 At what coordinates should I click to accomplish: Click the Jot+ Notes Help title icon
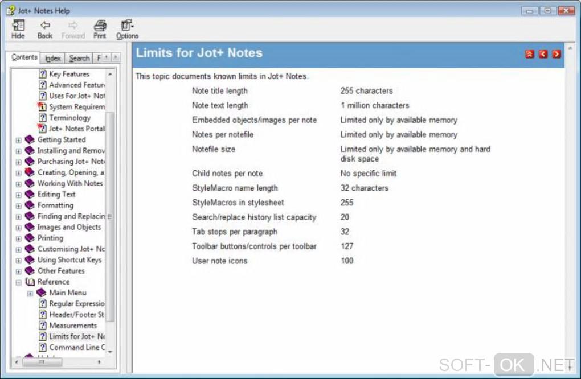coord(10,10)
